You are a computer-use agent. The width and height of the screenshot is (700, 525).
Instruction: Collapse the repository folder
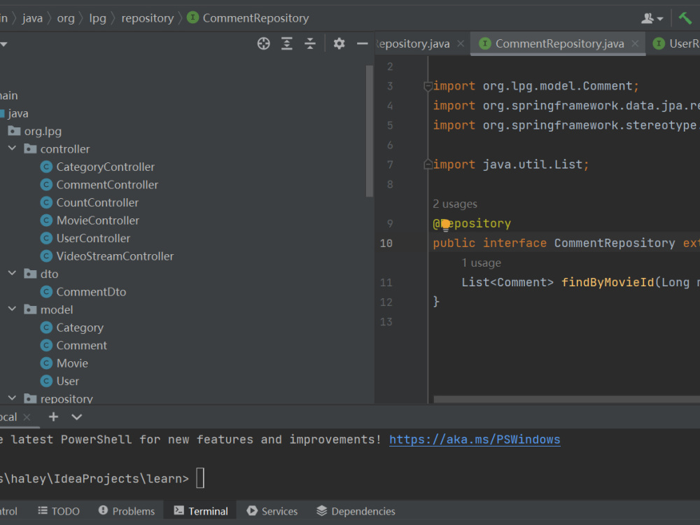click(x=13, y=398)
